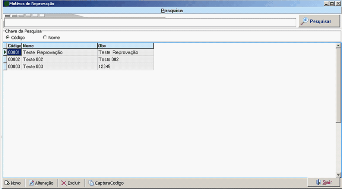Exit the window using Sair

(324, 182)
